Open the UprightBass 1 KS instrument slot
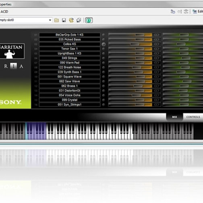This screenshot has width=203, height=203. [x=70, y=54]
